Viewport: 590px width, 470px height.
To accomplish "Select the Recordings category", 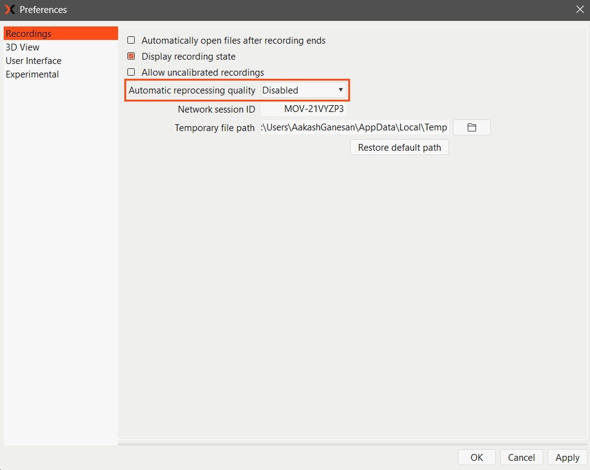I will coord(60,33).
